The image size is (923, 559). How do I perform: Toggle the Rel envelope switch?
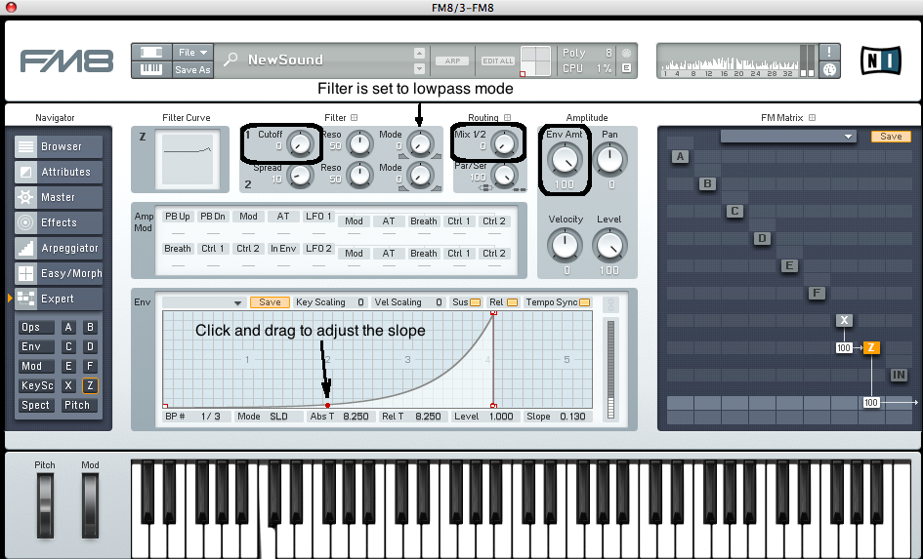[512, 302]
